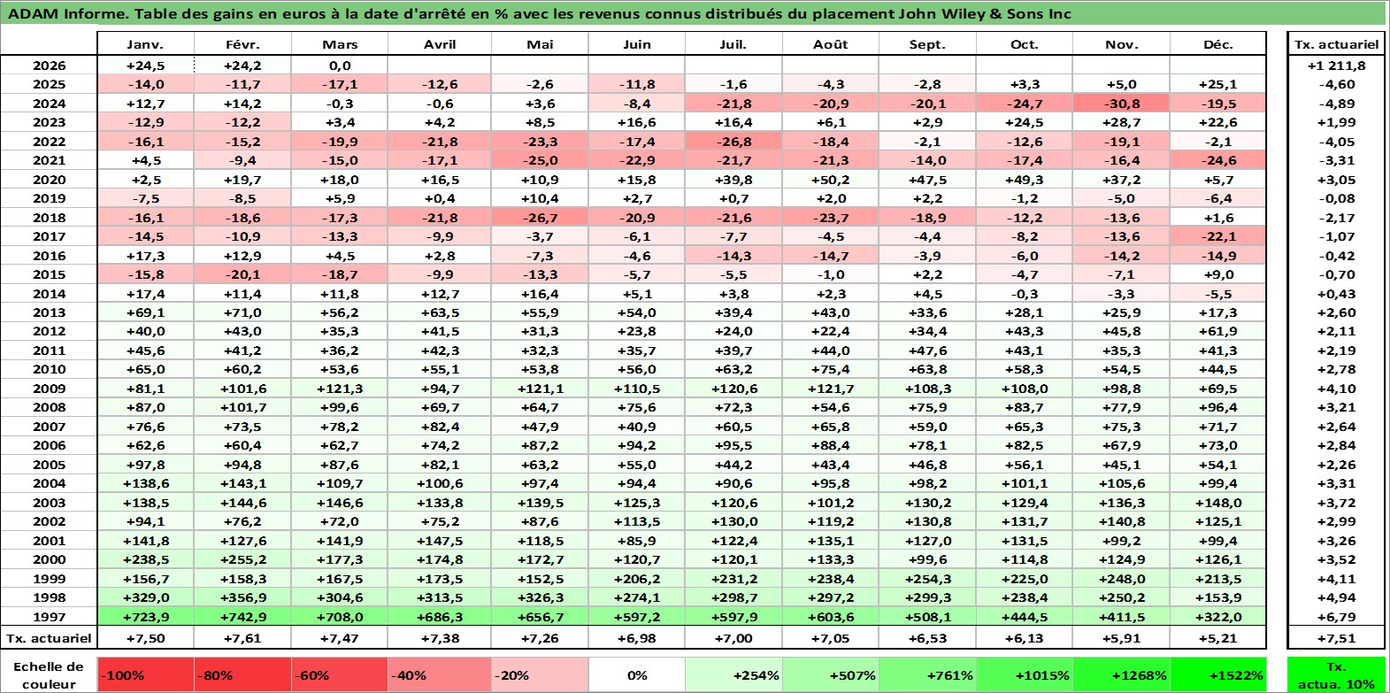Select the +5,21 bottom rate for Déc.
The image size is (1390, 693).
1218,638
